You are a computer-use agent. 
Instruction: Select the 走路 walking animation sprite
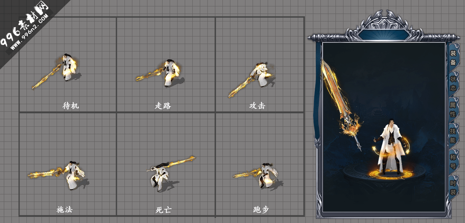[x=159, y=73]
